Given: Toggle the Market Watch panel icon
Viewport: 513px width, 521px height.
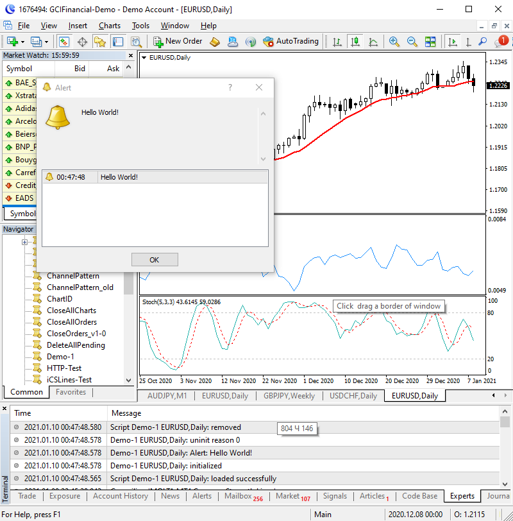Looking at the screenshot, I should click(64, 42).
